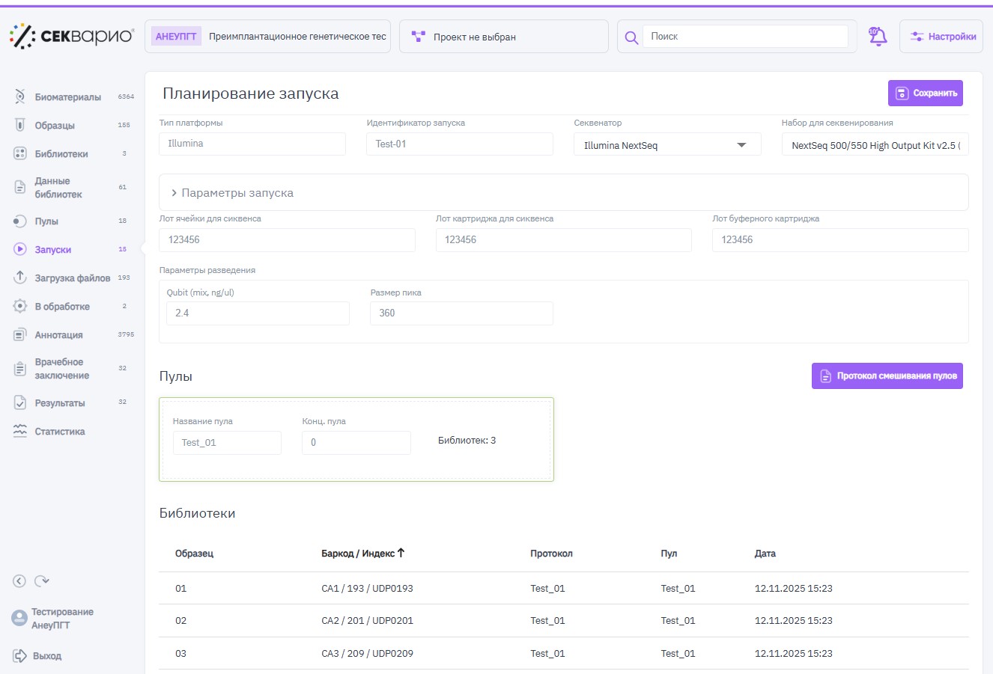Collapse sidebar with left arrow icon
This screenshot has width=993, height=674.
coord(19,581)
